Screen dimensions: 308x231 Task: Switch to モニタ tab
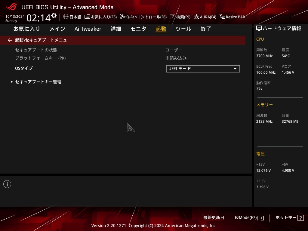pos(138,29)
